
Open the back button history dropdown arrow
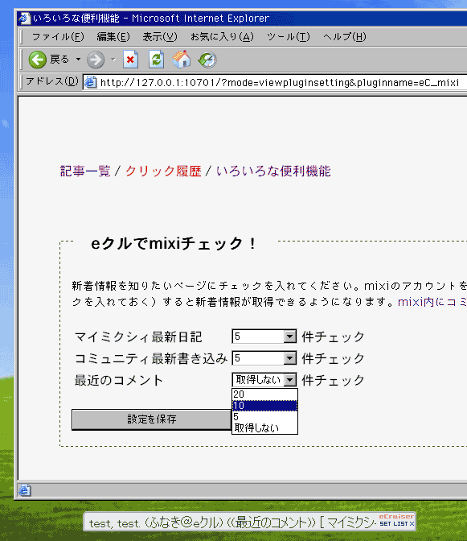(x=79, y=60)
